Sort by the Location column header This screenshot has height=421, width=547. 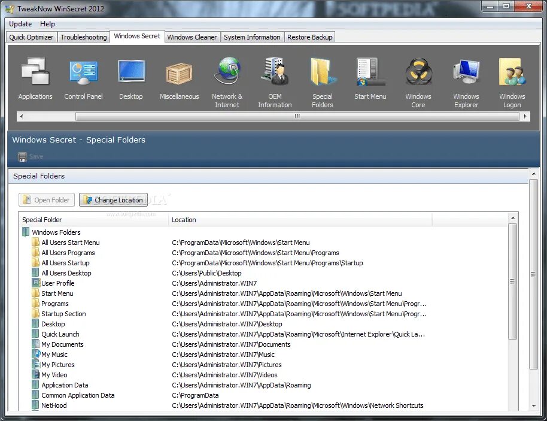coord(300,220)
